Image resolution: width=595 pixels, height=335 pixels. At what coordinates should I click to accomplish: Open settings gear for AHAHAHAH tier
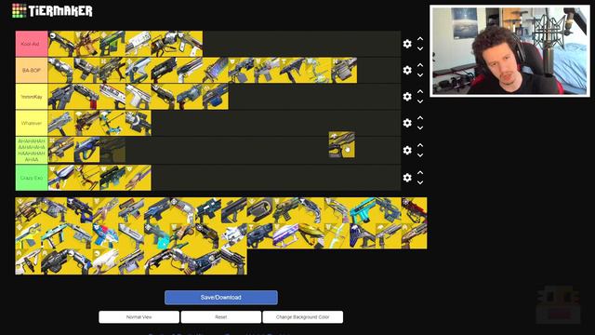click(407, 151)
